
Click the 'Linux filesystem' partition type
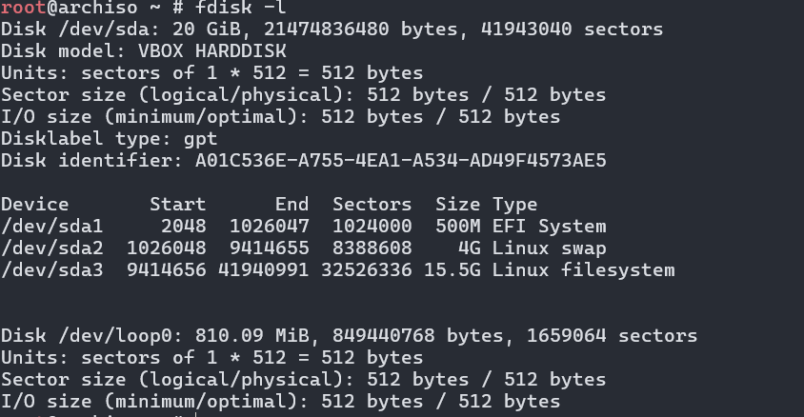click(584, 270)
